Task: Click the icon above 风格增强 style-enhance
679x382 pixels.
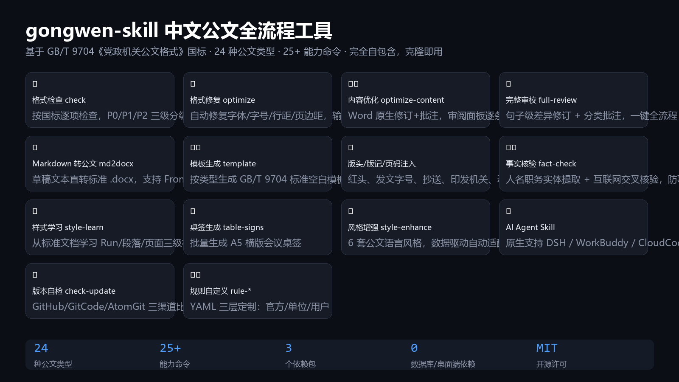Action: point(351,211)
